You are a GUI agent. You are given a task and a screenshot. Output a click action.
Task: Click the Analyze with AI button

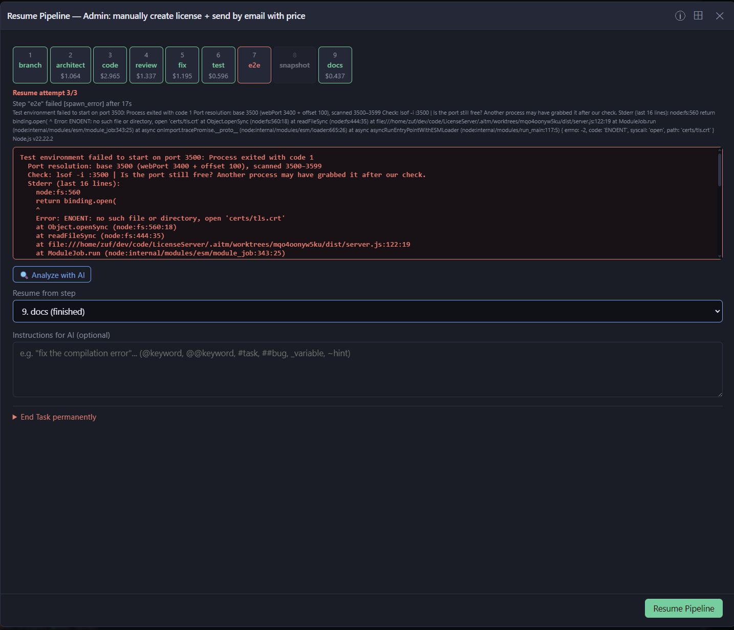click(x=52, y=275)
